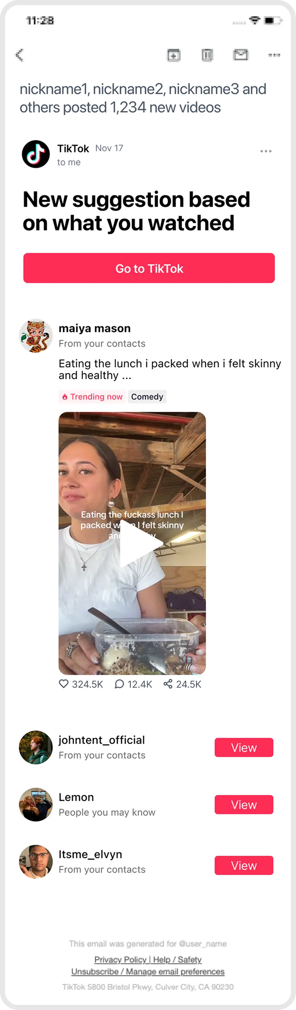The image size is (296, 1010).
Task: Open the TikTok sender message options
Action: click(266, 151)
